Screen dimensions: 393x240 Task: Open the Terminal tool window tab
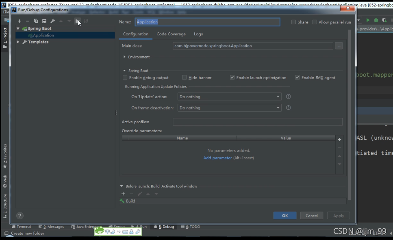click(22, 227)
